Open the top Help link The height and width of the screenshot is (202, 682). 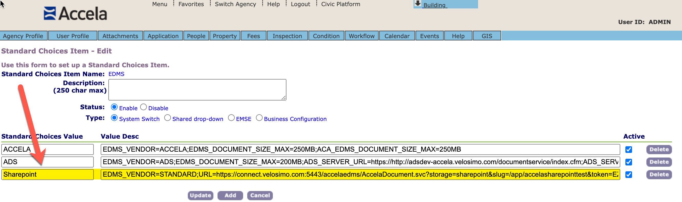click(273, 4)
